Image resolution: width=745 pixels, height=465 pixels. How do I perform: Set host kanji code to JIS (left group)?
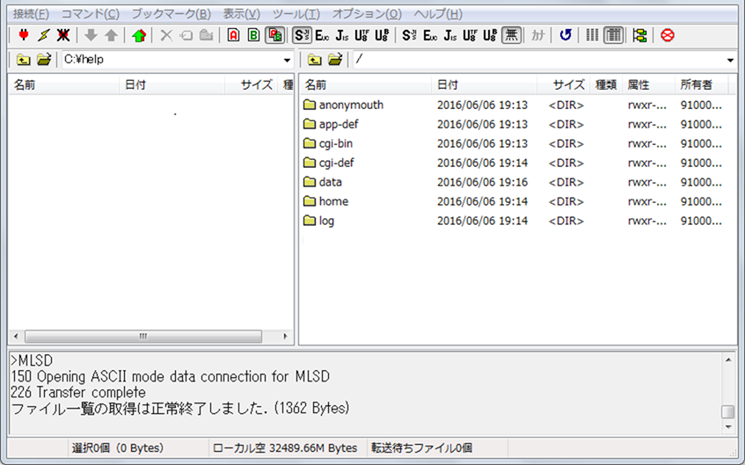click(x=341, y=35)
